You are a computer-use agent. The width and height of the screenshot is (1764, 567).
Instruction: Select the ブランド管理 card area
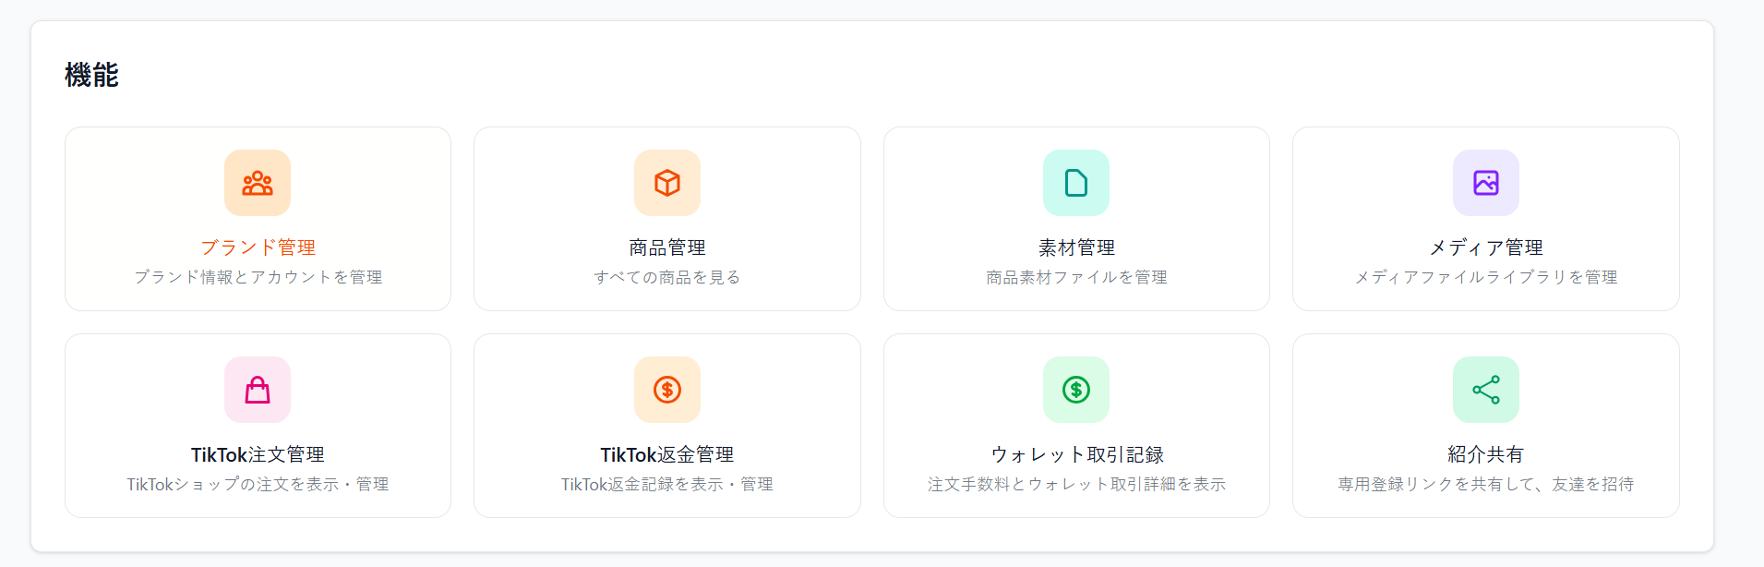[257, 219]
